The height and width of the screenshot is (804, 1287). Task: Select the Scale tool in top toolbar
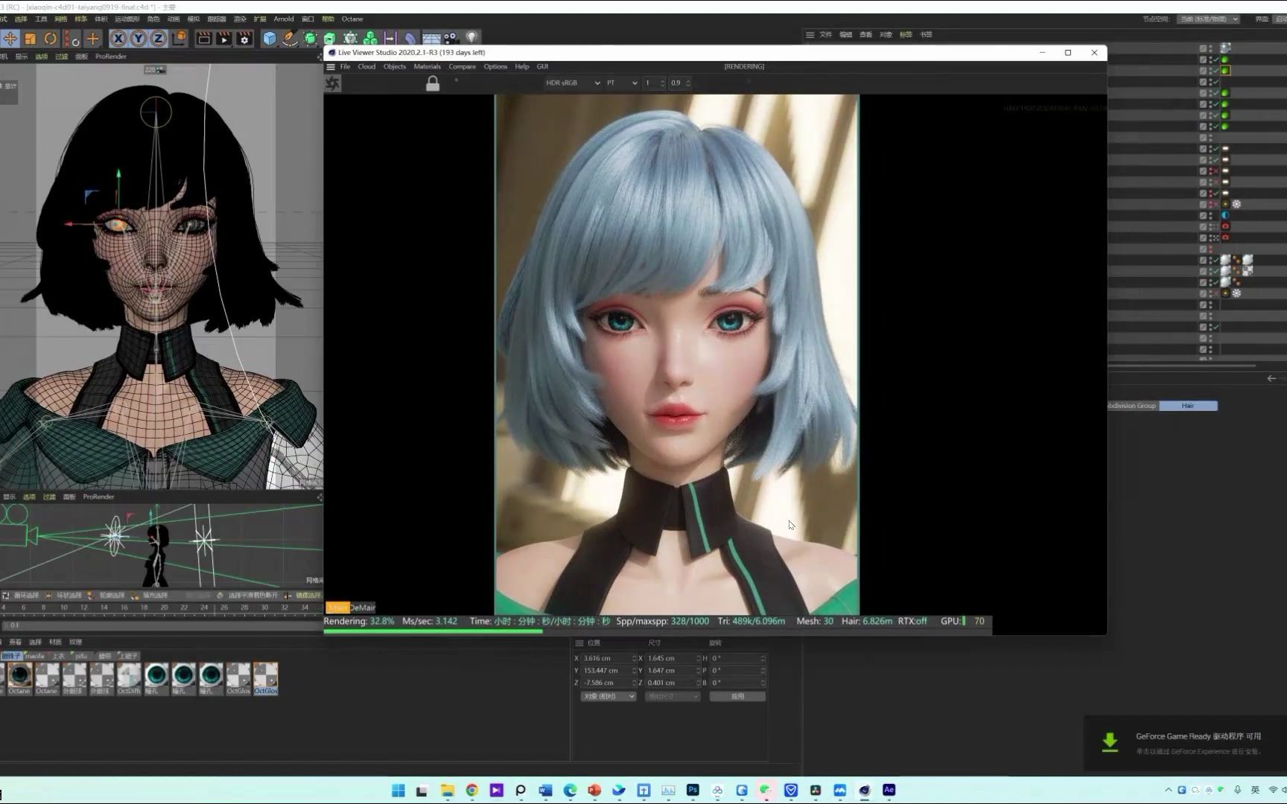click(x=31, y=39)
